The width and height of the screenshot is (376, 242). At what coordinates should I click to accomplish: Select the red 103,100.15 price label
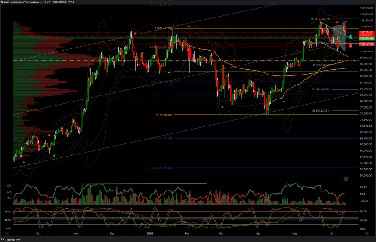(x=366, y=44)
